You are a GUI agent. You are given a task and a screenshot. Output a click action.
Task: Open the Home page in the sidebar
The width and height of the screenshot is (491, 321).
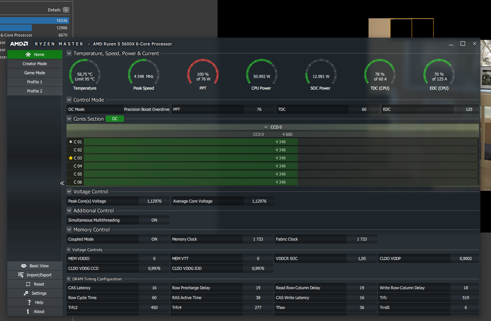click(x=35, y=54)
